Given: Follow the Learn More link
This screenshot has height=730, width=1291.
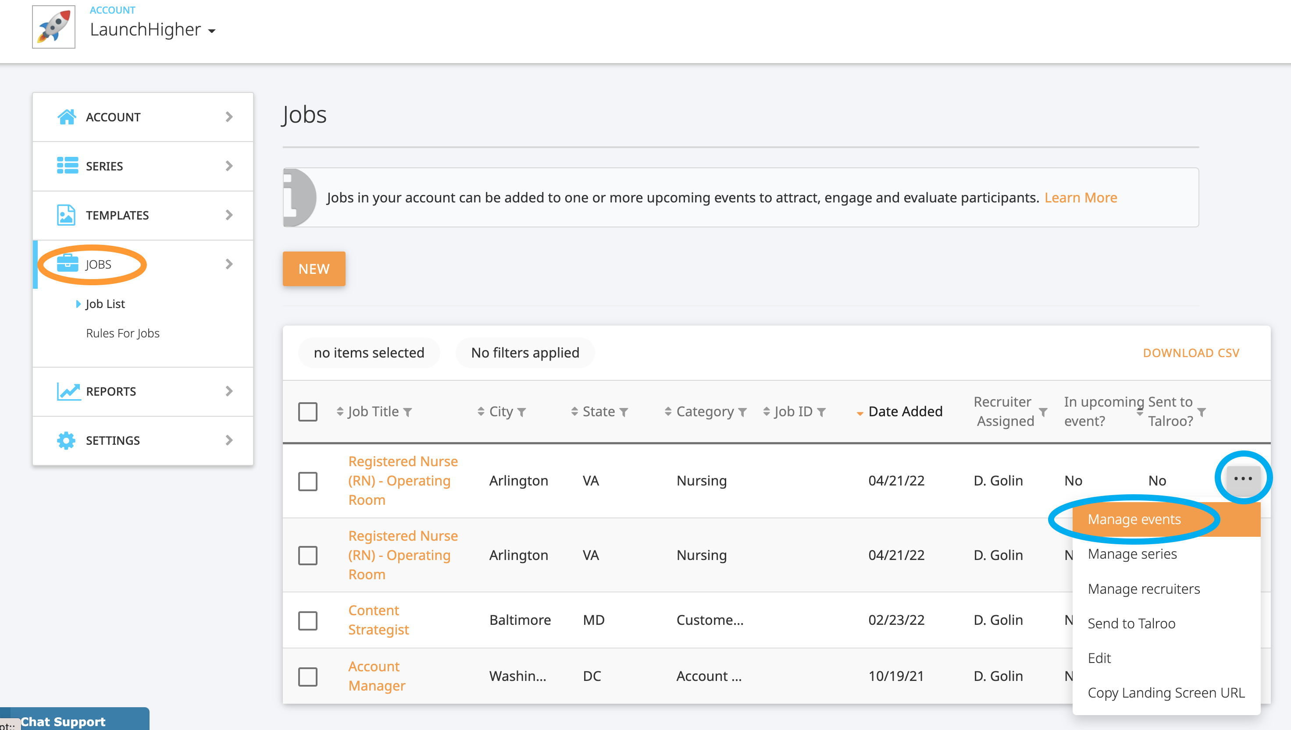Looking at the screenshot, I should (1081, 198).
